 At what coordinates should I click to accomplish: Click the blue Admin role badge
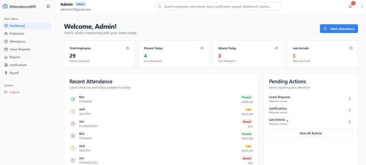click(81, 4)
